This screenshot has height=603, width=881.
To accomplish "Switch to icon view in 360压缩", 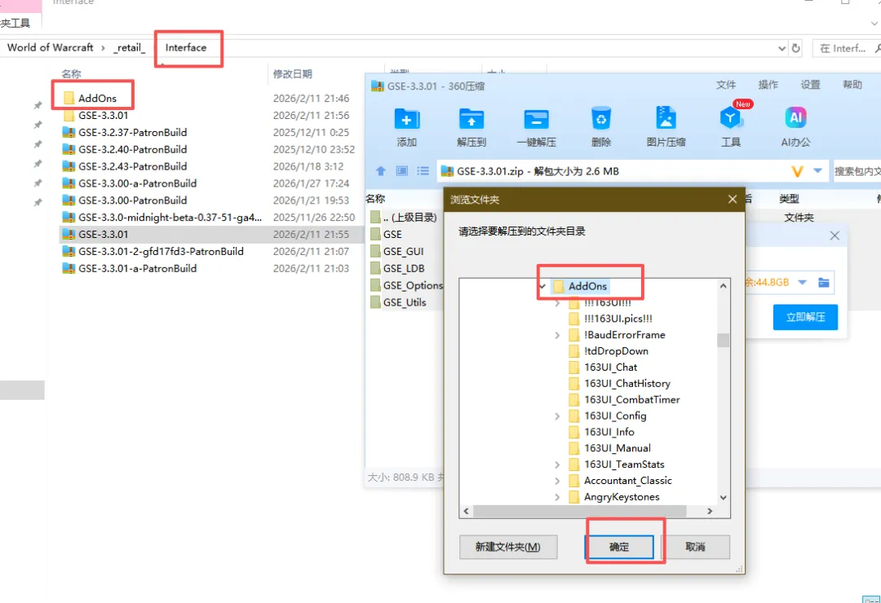I will [401, 170].
